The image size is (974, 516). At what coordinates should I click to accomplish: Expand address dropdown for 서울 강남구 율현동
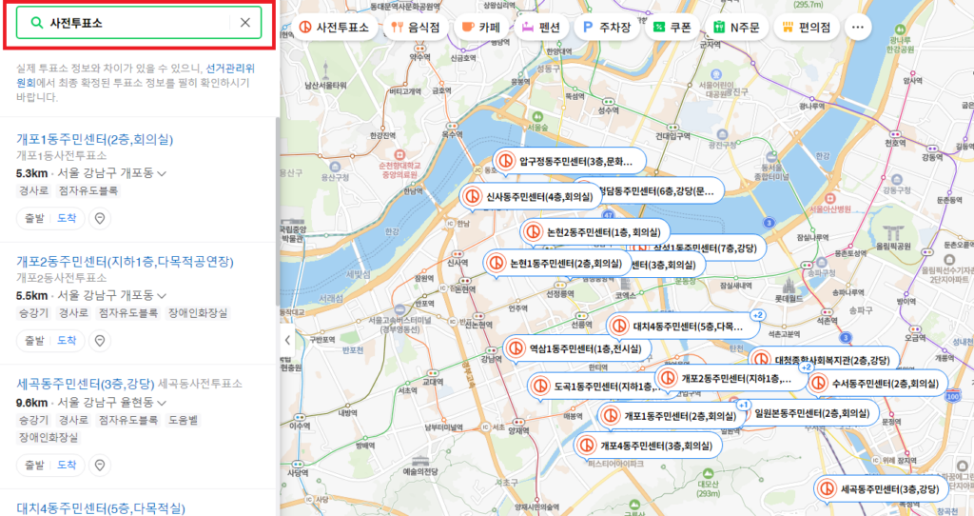click(x=162, y=403)
